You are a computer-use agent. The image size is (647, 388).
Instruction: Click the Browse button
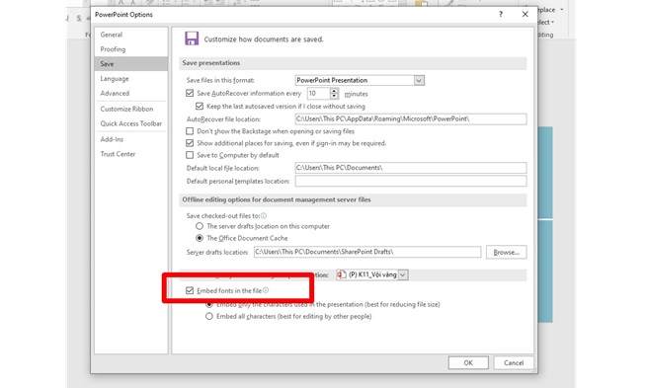pos(507,252)
